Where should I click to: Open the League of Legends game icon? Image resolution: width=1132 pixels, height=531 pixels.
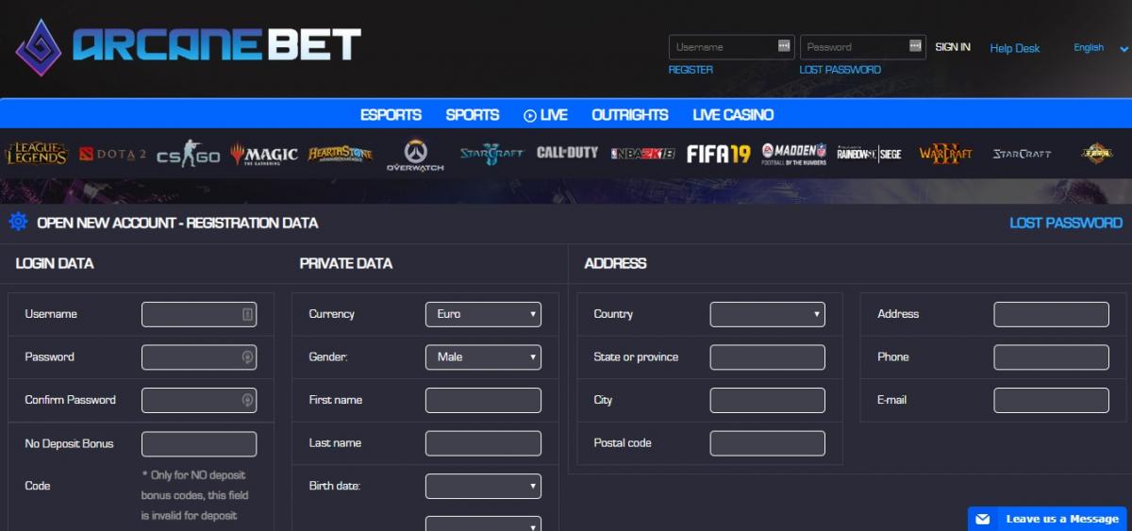click(36, 154)
